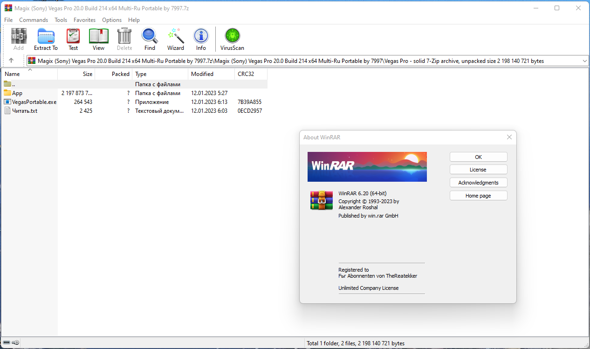Viewport: 590px width, 349px height.
Task: Open the File menu
Action: pyautogui.click(x=8, y=20)
